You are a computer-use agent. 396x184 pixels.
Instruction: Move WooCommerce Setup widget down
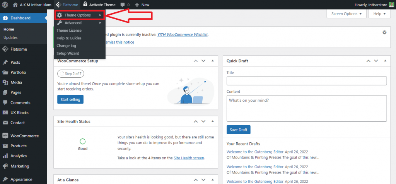click(x=203, y=61)
